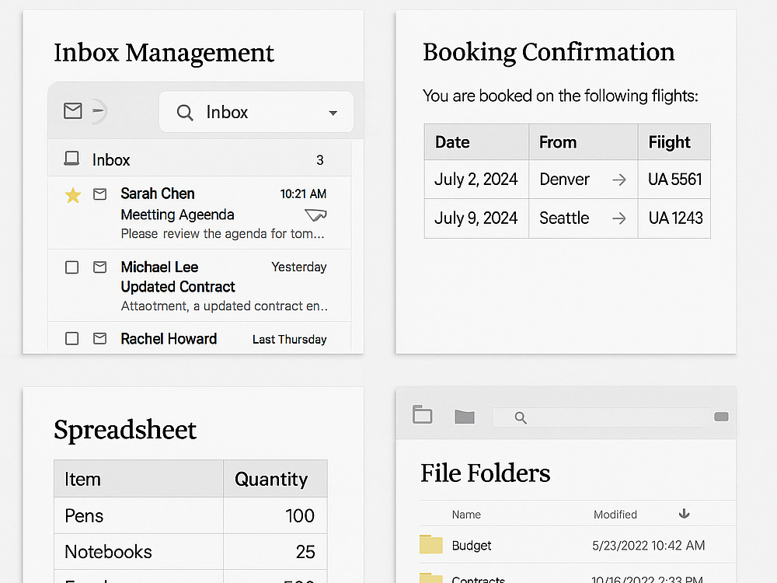777x583 pixels.
Task: Click the outlined folder icon in file toolbar
Action: tap(422, 414)
